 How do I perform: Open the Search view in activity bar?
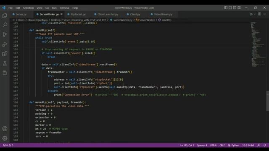pos(5,25)
